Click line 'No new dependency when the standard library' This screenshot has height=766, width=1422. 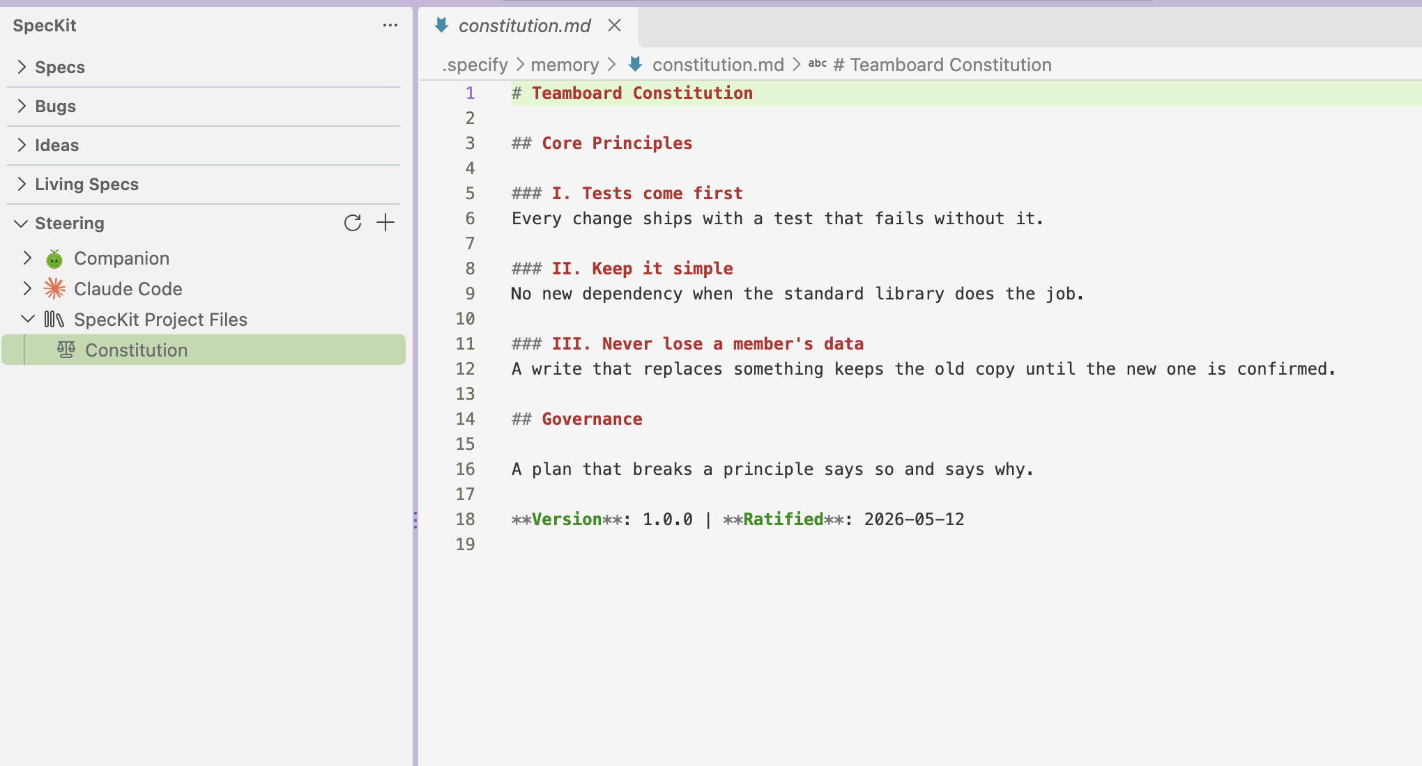pos(797,294)
